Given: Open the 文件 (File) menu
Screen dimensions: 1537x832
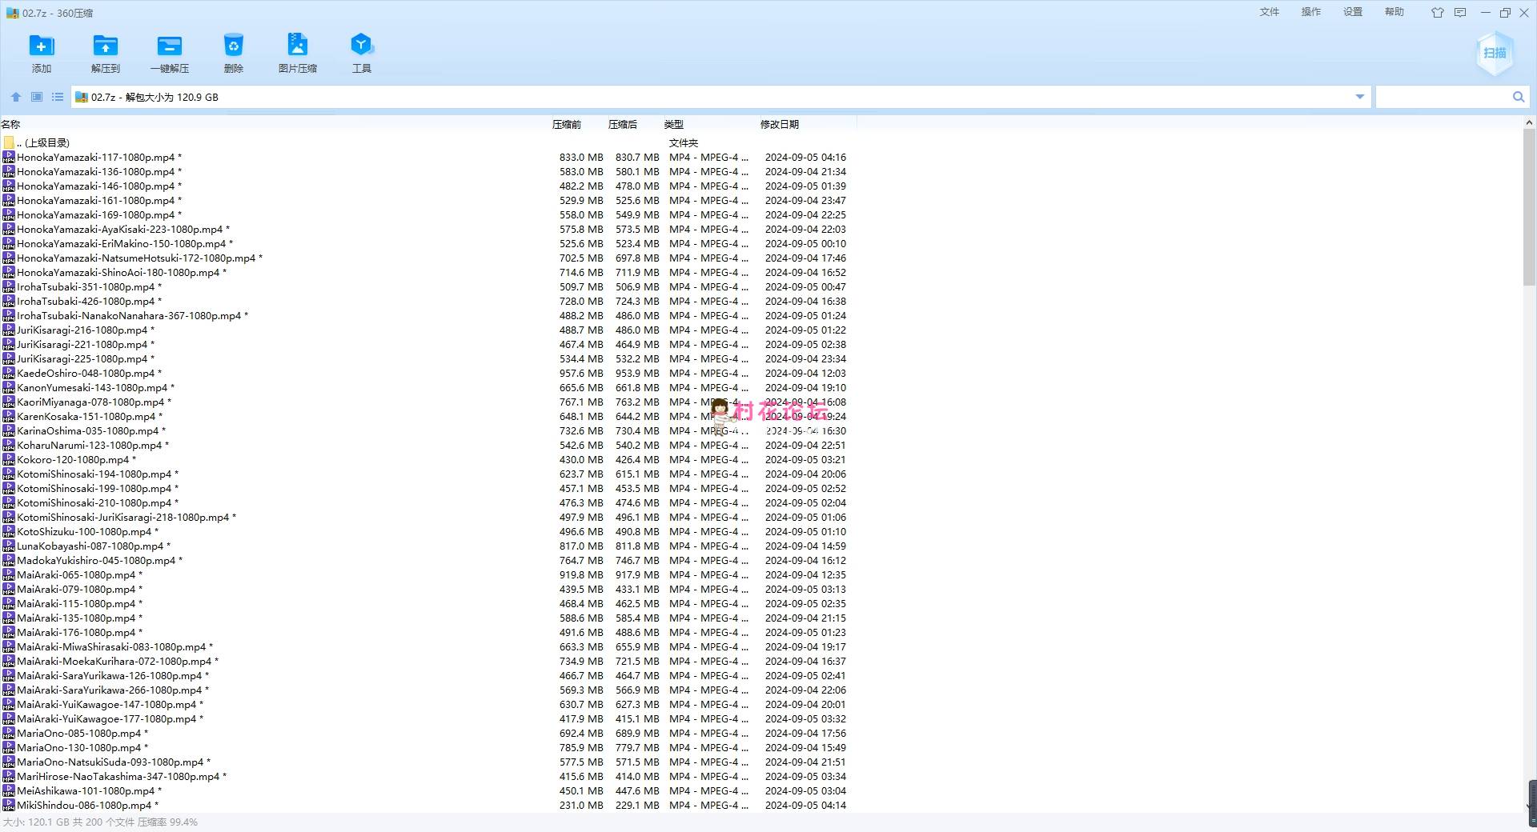Looking at the screenshot, I should (x=1270, y=12).
